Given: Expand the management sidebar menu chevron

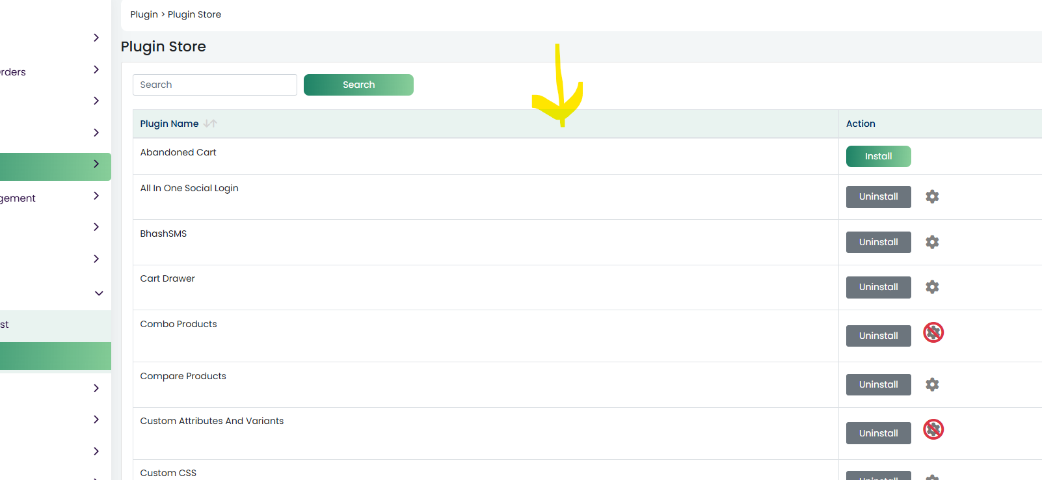Looking at the screenshot, I should point(96,196).
